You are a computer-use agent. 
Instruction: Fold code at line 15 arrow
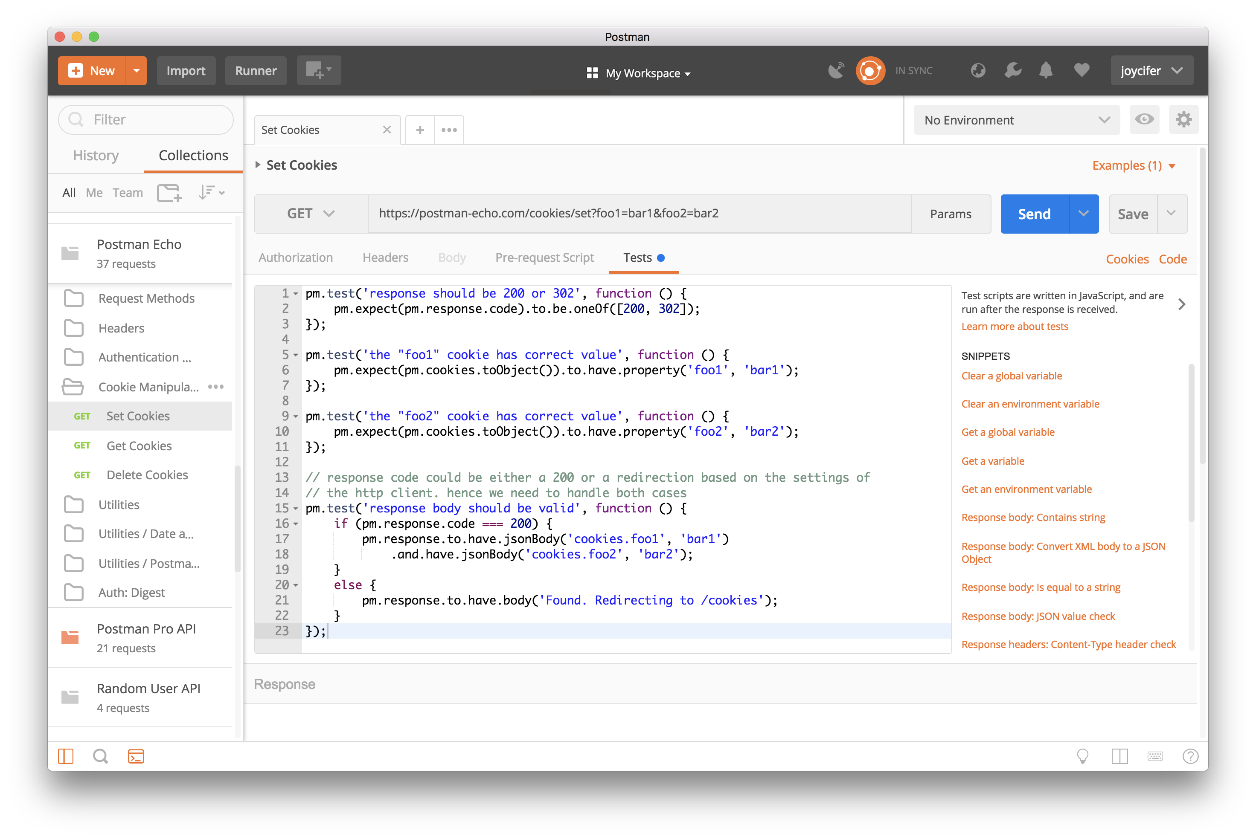pyautogui.click(x=296, y=508)
